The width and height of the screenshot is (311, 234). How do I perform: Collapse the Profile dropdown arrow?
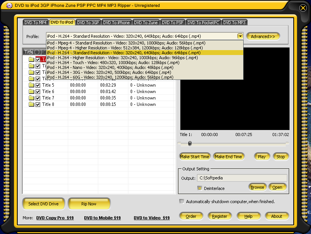tap(240, 36)
